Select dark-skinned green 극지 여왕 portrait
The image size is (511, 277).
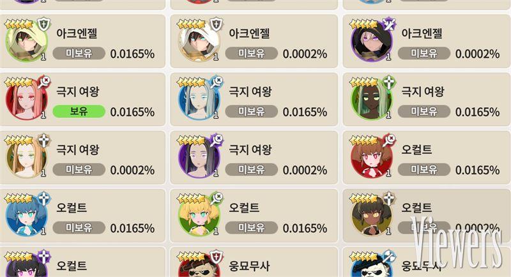click(372, 100)
